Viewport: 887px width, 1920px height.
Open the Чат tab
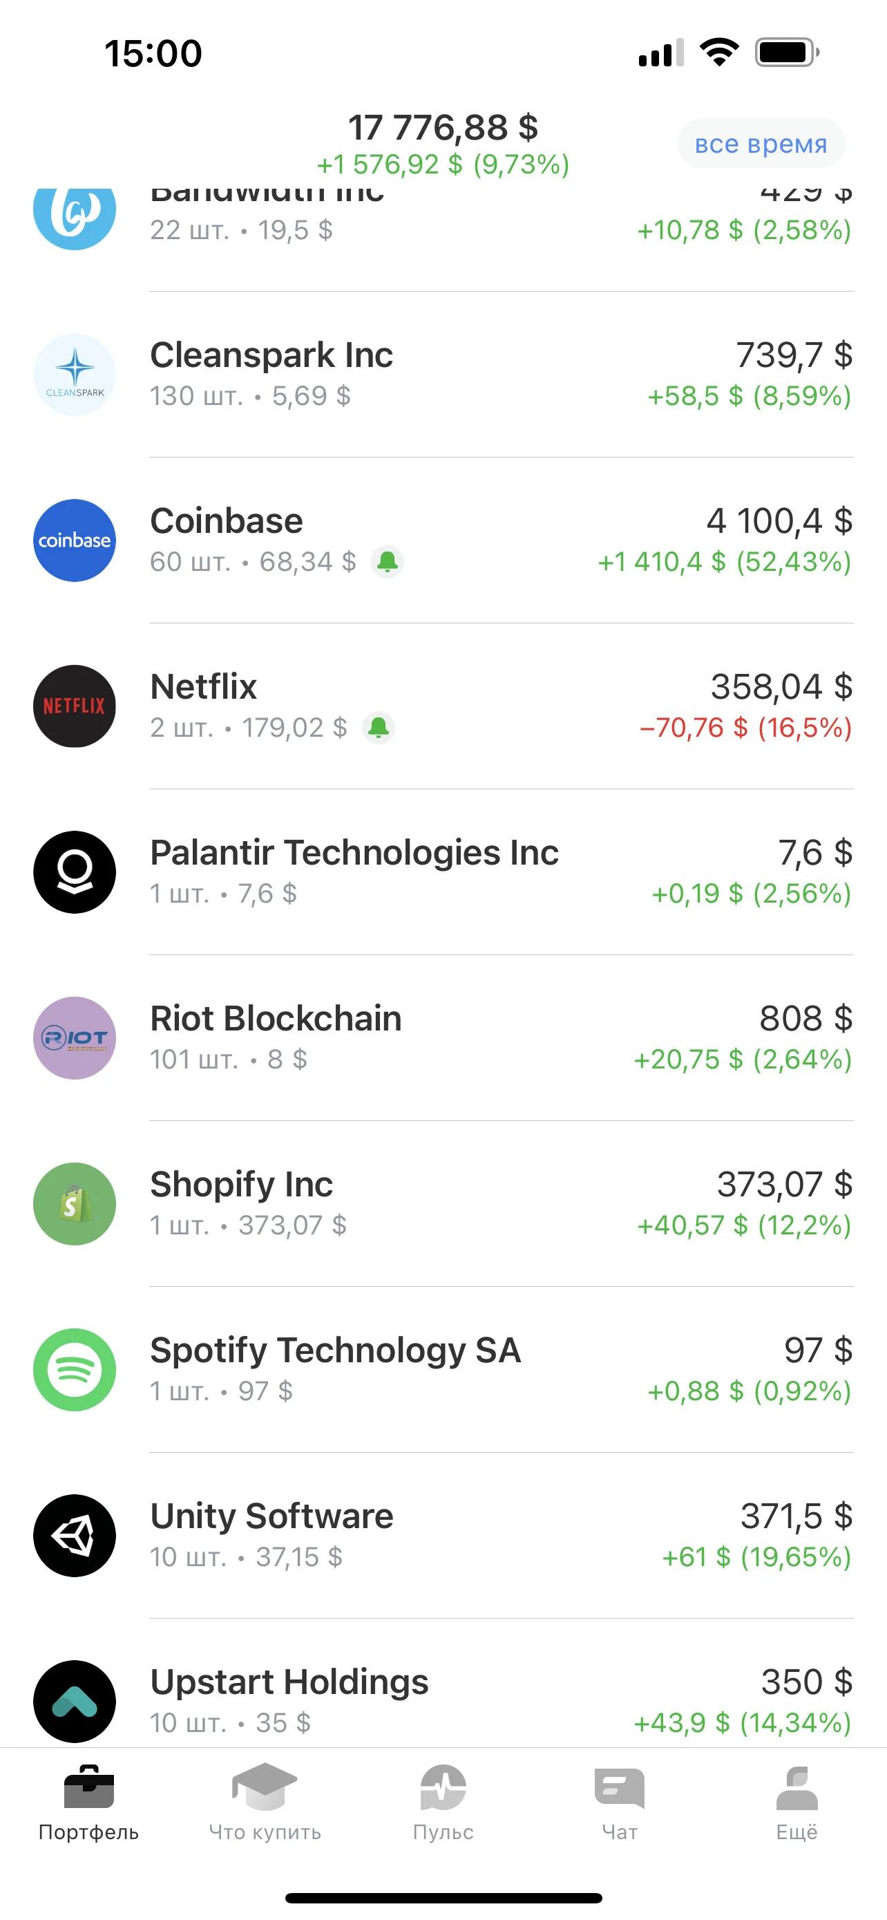pyautogui.click(x=620, y=1803)
